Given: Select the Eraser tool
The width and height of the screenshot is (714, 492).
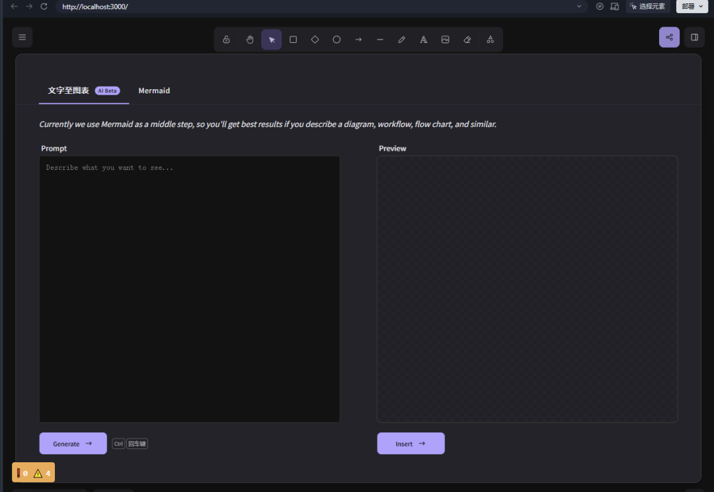Looking at the screenshot, I should (x=467, y=40).
